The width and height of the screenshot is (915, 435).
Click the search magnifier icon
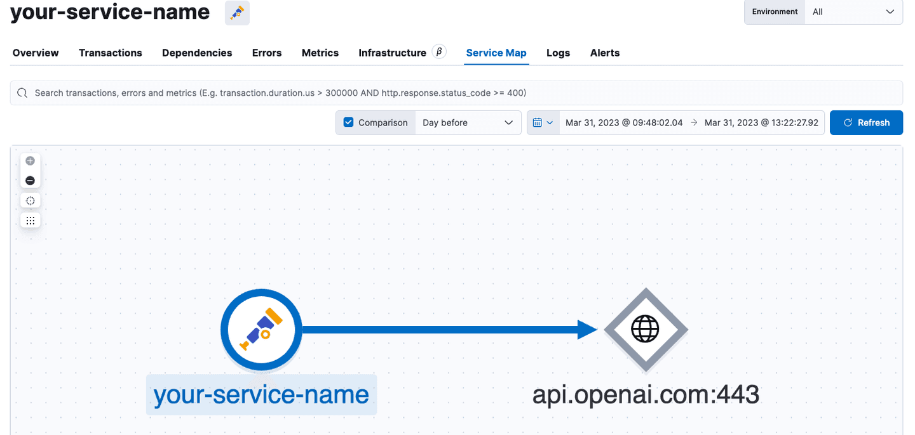point(22,93)
